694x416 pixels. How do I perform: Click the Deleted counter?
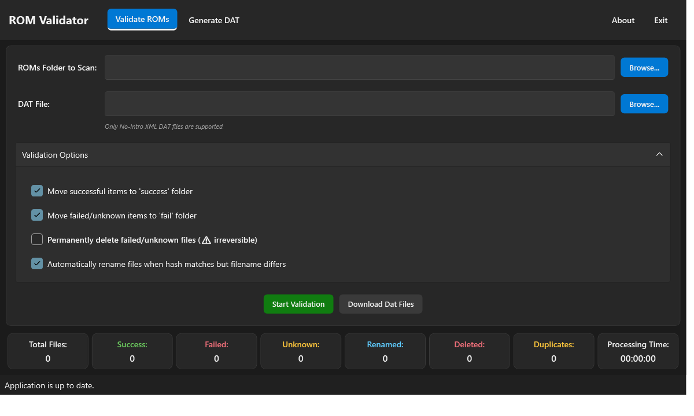click(470, 351)
